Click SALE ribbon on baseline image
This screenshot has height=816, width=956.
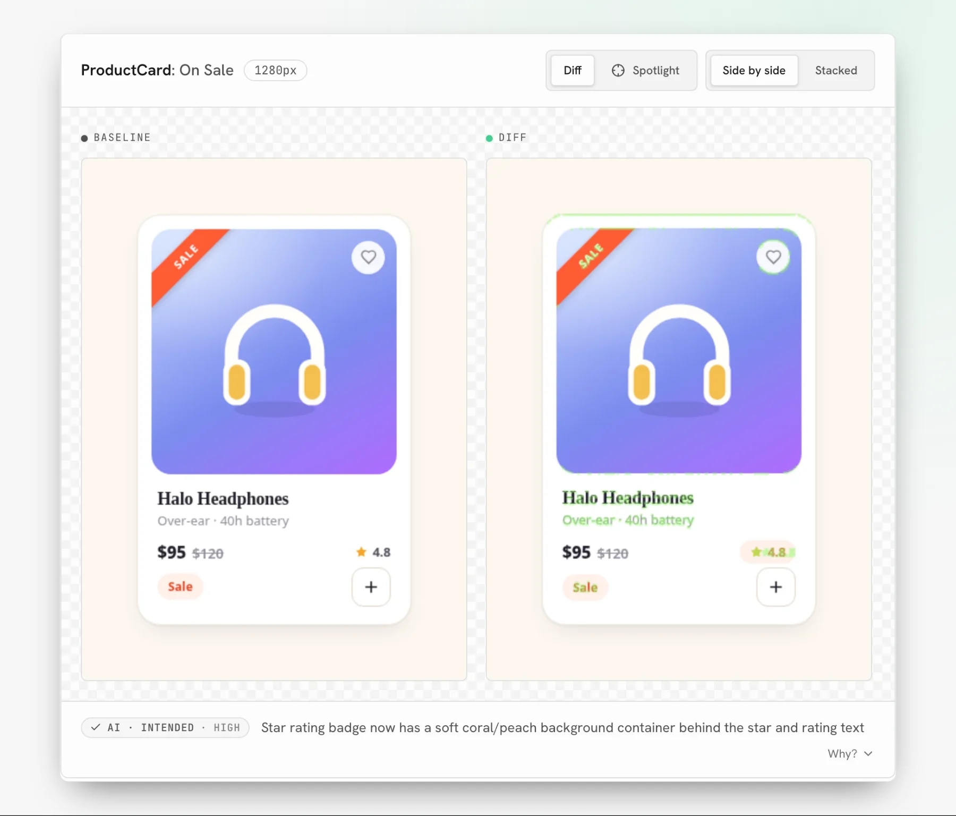185,257
